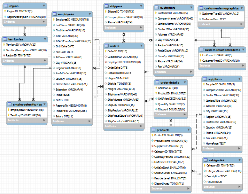The image size is (248, 194).
Task: Click the key icon next to ShipperID
Action: click(106, 11)
